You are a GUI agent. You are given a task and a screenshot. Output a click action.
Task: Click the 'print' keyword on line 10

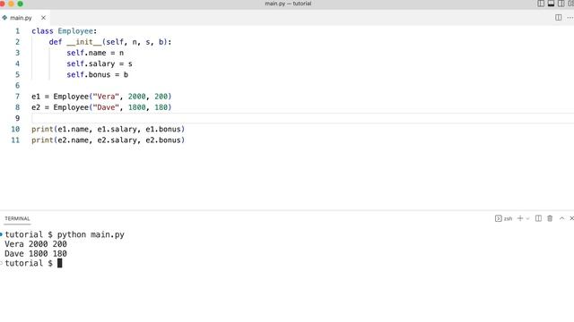(x=42, y=129)
